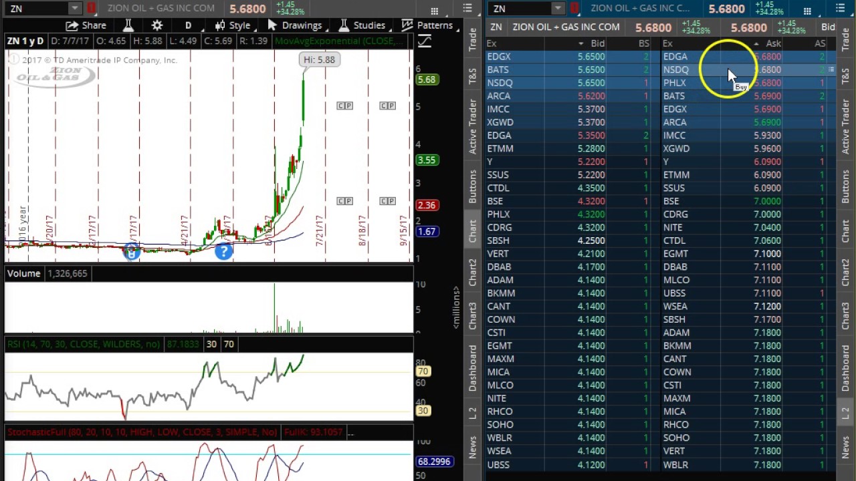
Task: Select IMCC ask row at 5.9300
Action: pyautogui.click(x=748, y=136)
